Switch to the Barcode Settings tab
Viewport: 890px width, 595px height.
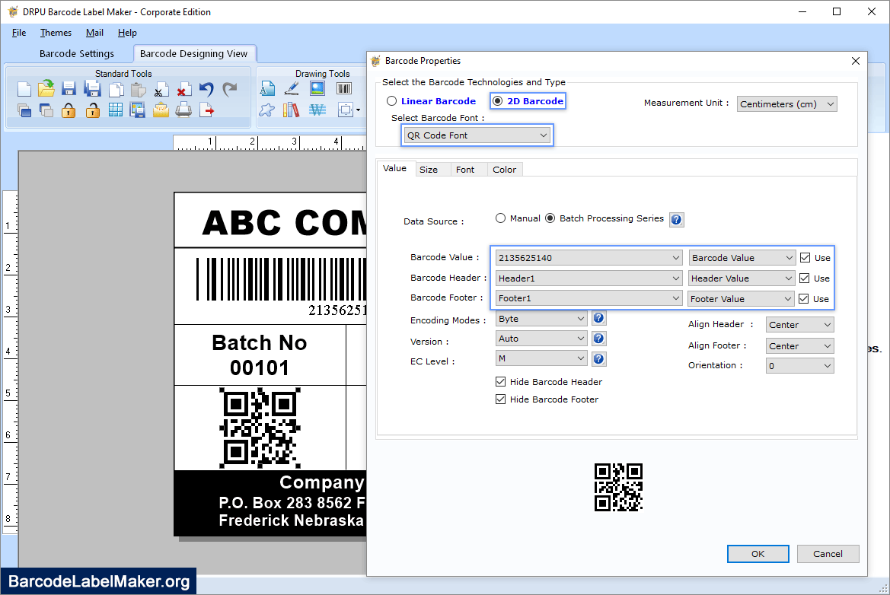[x=77, y=53]
